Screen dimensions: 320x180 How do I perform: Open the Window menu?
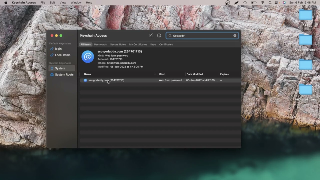point(76,2)
